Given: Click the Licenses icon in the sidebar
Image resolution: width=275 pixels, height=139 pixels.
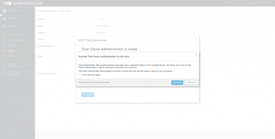Looking at the screenshot, I should (x=5, y=26).
